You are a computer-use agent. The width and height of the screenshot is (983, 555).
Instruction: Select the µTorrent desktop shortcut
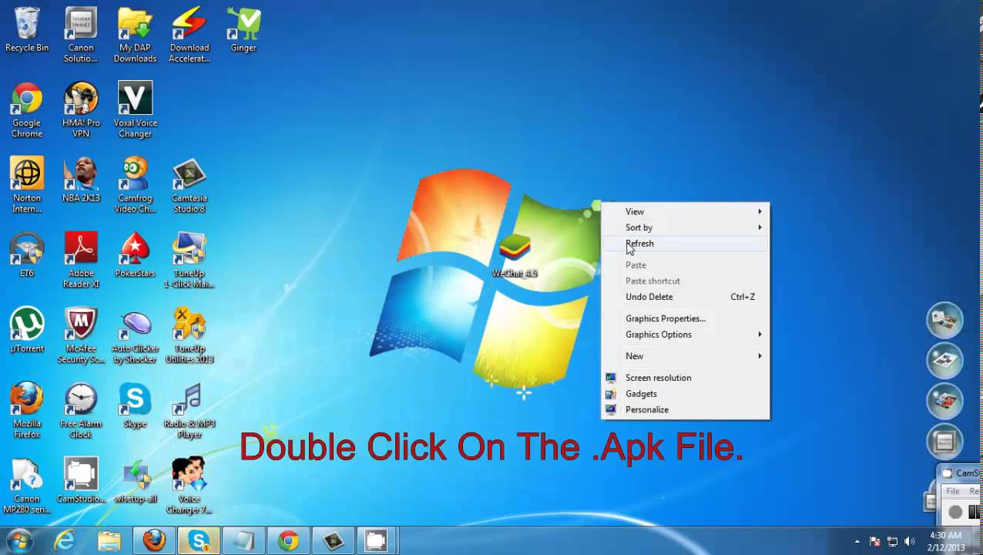click(27, 331)
